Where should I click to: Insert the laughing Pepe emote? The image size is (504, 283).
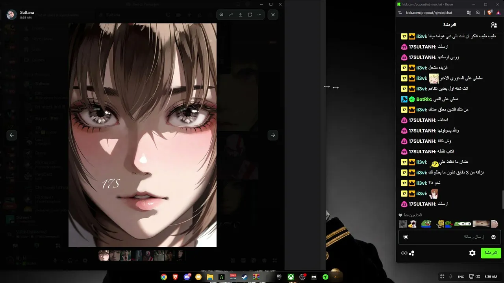(426, 224)
